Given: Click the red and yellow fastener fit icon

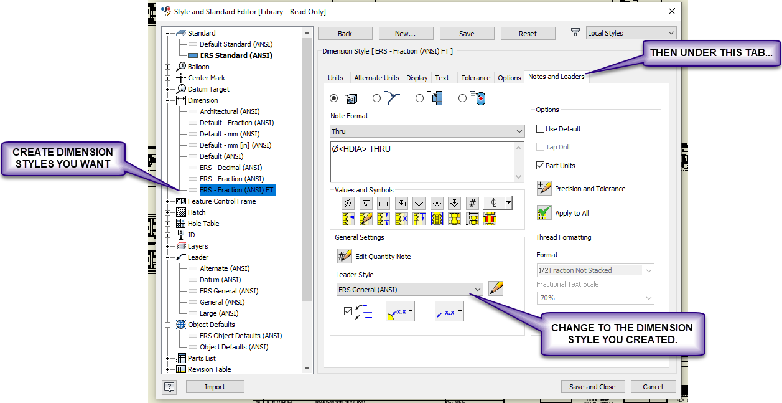Looking at the screenshot, I should click(x=490, y=219).
